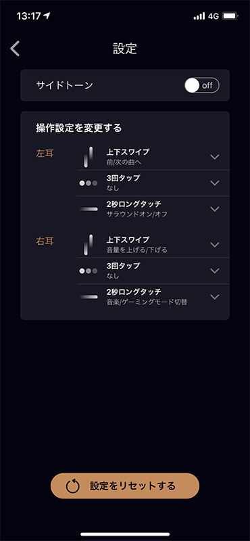
Task: Select the 音量を上げる/下げる swipe setting row
Action: [x=153, y=245]
